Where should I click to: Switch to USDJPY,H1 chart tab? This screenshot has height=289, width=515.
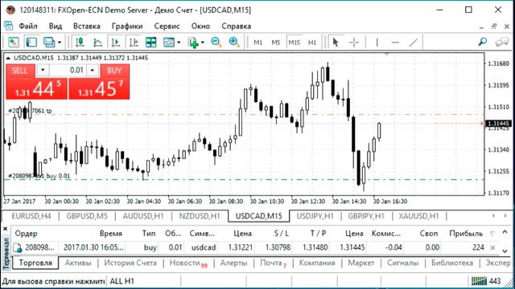tap(315, 216)
